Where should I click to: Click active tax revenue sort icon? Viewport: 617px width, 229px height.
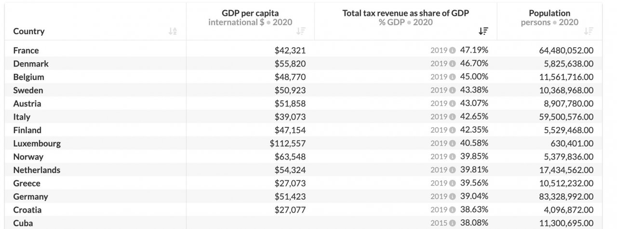pos(483,31)
